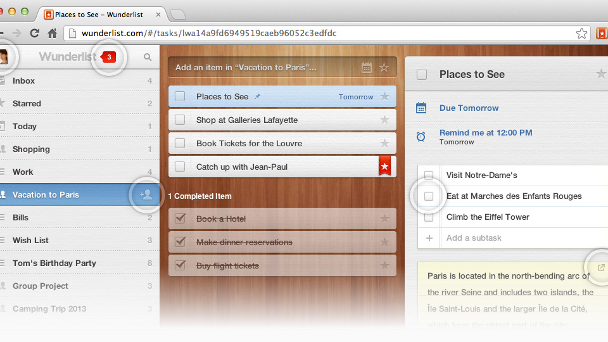Star Book Tickets for the Louvre
608x342 pixels.
point(384,144)
